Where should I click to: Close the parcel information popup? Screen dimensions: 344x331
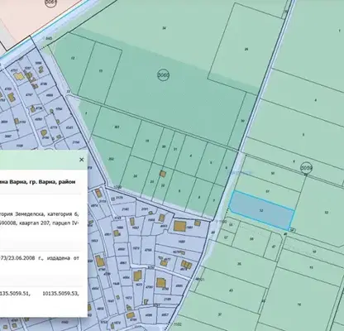click(x=81, y=160)
